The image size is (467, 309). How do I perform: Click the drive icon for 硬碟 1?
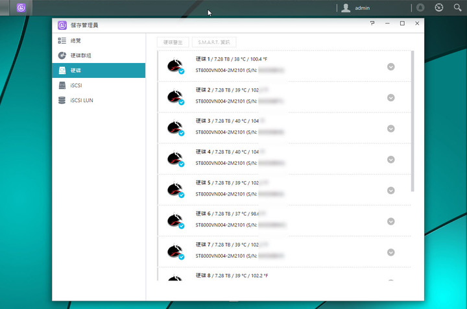tap(175, 66)
